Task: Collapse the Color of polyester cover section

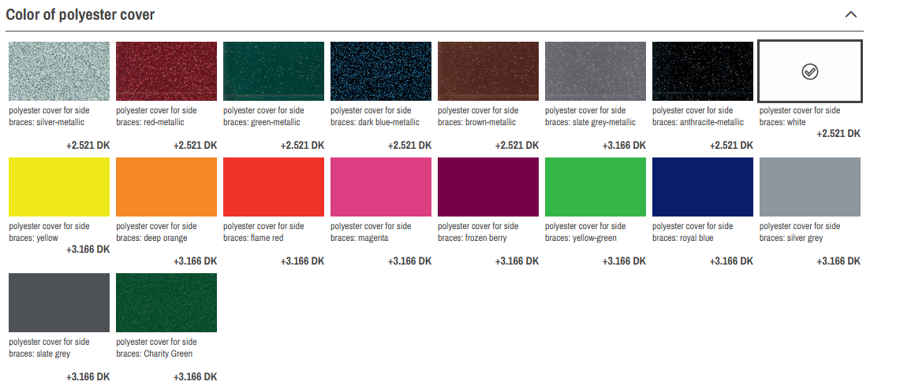Action: [x=850, y=15]
